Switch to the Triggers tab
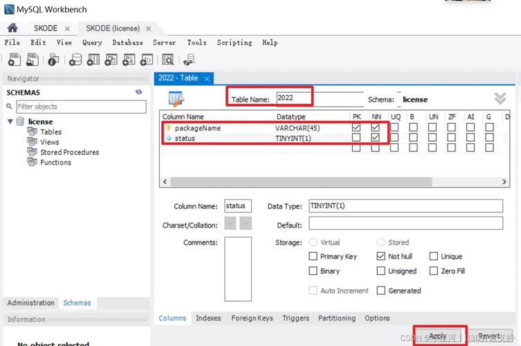Viewport: 521px width, 346px height. 295,318
